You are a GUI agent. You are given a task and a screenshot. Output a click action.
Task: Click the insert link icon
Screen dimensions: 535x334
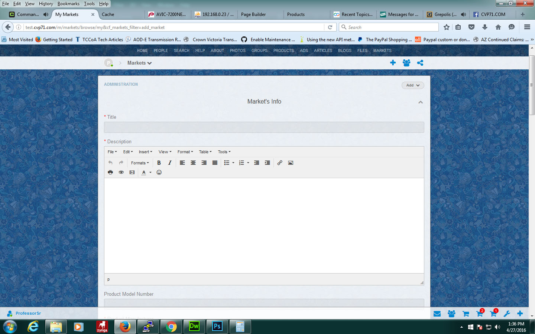(x=280, y=163)
